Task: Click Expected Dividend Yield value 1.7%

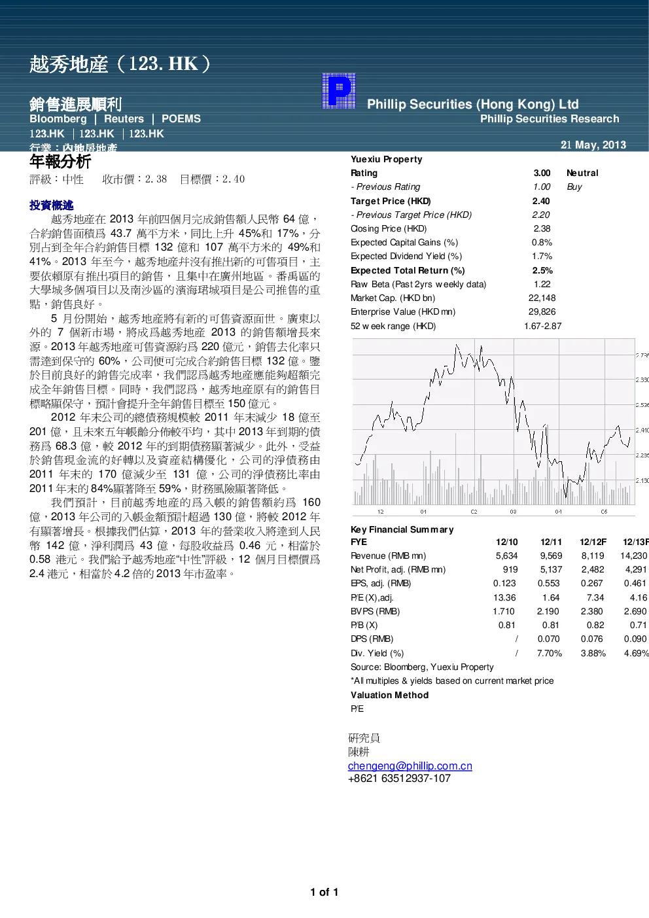Action: [542, 256]
